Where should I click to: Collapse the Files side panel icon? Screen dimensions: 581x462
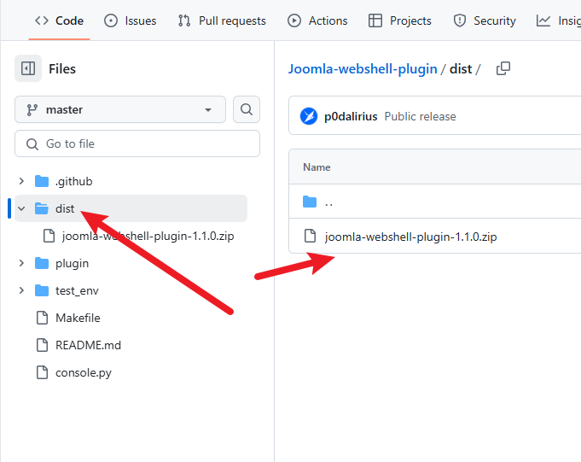pos(28,68)
